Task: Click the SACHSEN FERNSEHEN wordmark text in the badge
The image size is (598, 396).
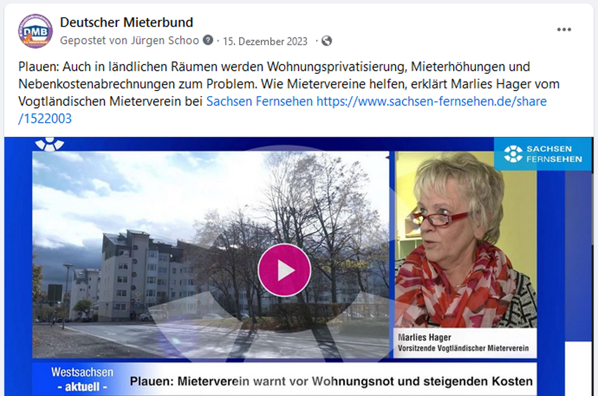Action: (x=554, y=154)
